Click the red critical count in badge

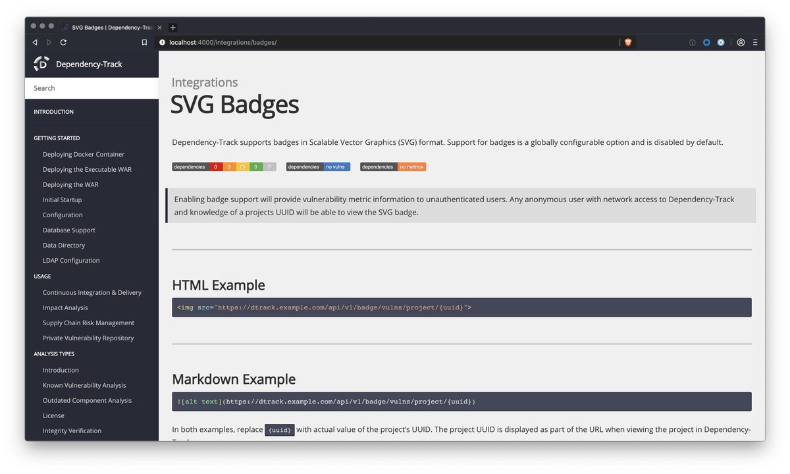pyautogui.click(x=215, y=167)
